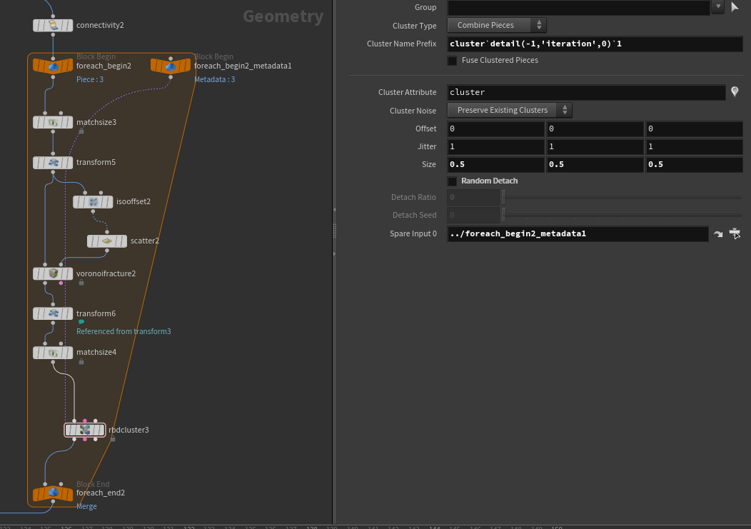Click the foreach_end2 block end node
Image resolution: width=751 pixels, height=529 pixels.
pos(53,493)
